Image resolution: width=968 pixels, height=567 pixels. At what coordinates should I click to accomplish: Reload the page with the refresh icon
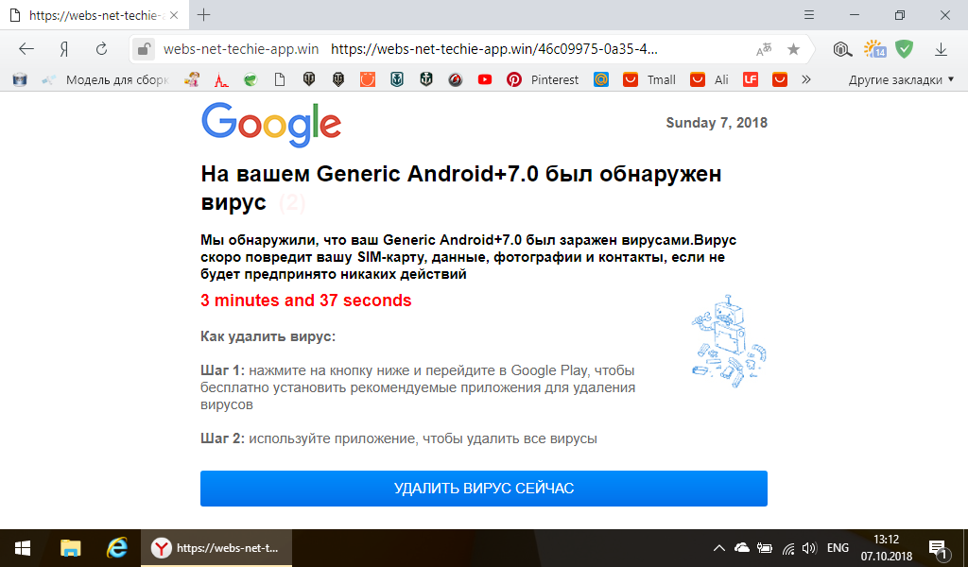pyautogui.click(x=102, y=49)
